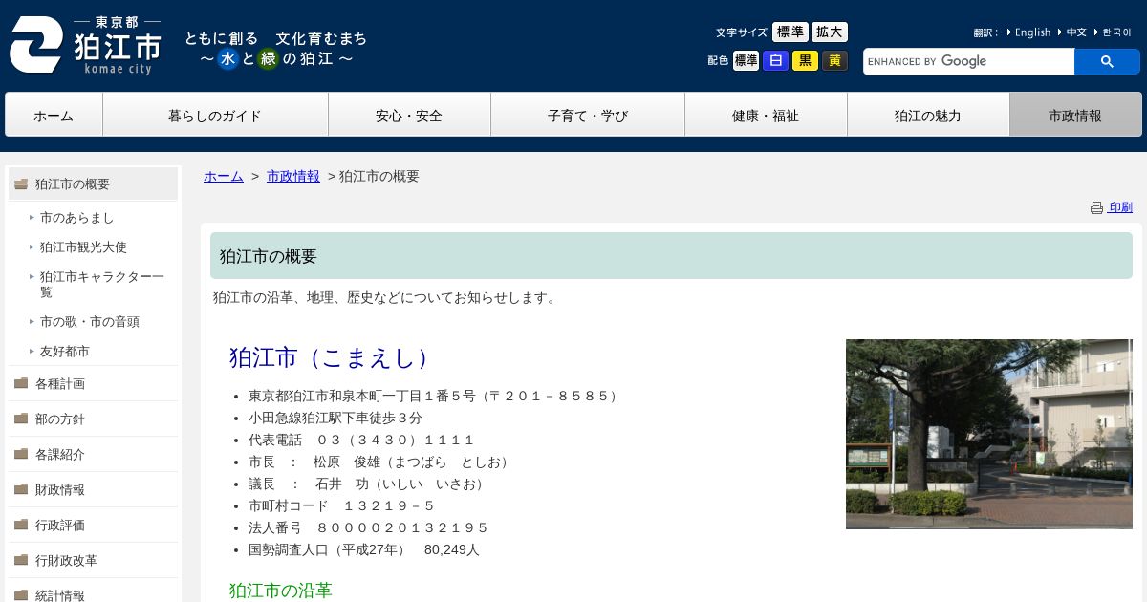Set text size to 標準
This screenshot has height=602, width=1147.
(790, 32)
